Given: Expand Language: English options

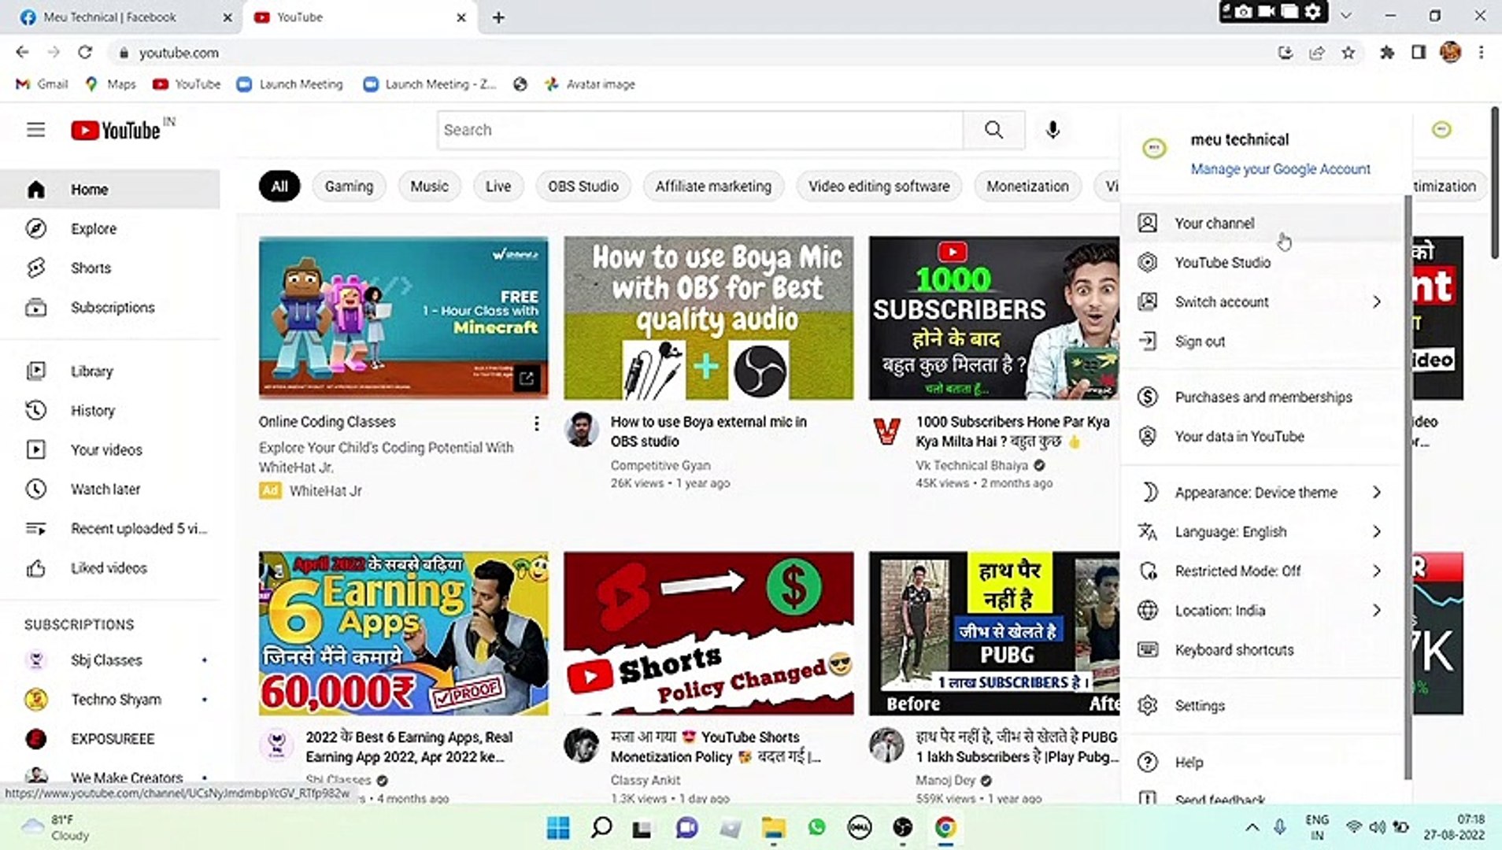Looking at the screenshot, I should 1230,531.
